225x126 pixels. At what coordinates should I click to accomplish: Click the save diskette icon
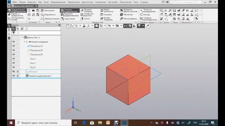(x=38, y=10)
